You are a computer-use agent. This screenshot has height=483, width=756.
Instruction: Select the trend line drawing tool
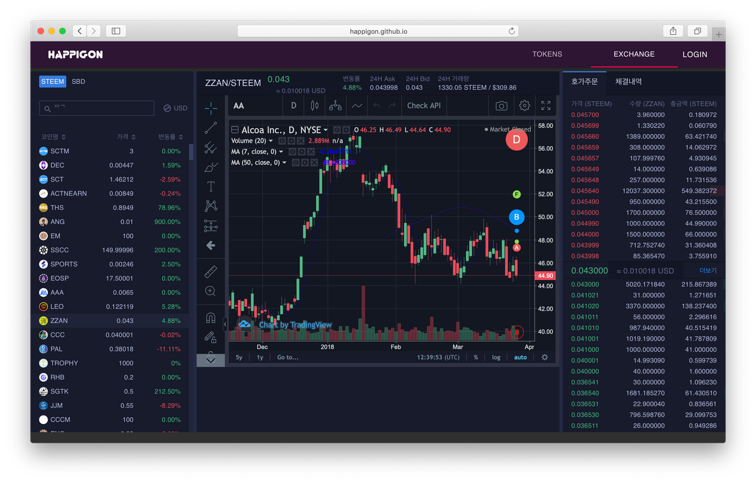pyautogui.click(x=211, y=128)
